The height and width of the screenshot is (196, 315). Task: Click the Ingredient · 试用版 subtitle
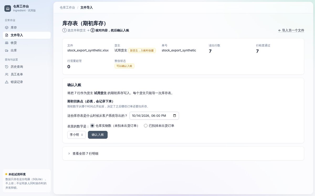(24, 11)
